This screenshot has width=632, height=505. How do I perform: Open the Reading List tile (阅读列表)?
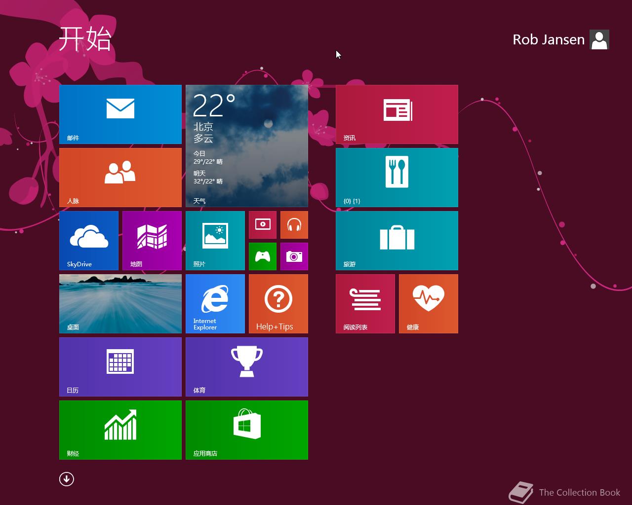[x=365, y=304]
